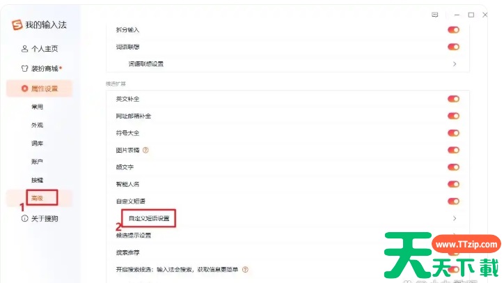
Task: Open 装扮商城 shirt icon
Action: coord(24,68)
